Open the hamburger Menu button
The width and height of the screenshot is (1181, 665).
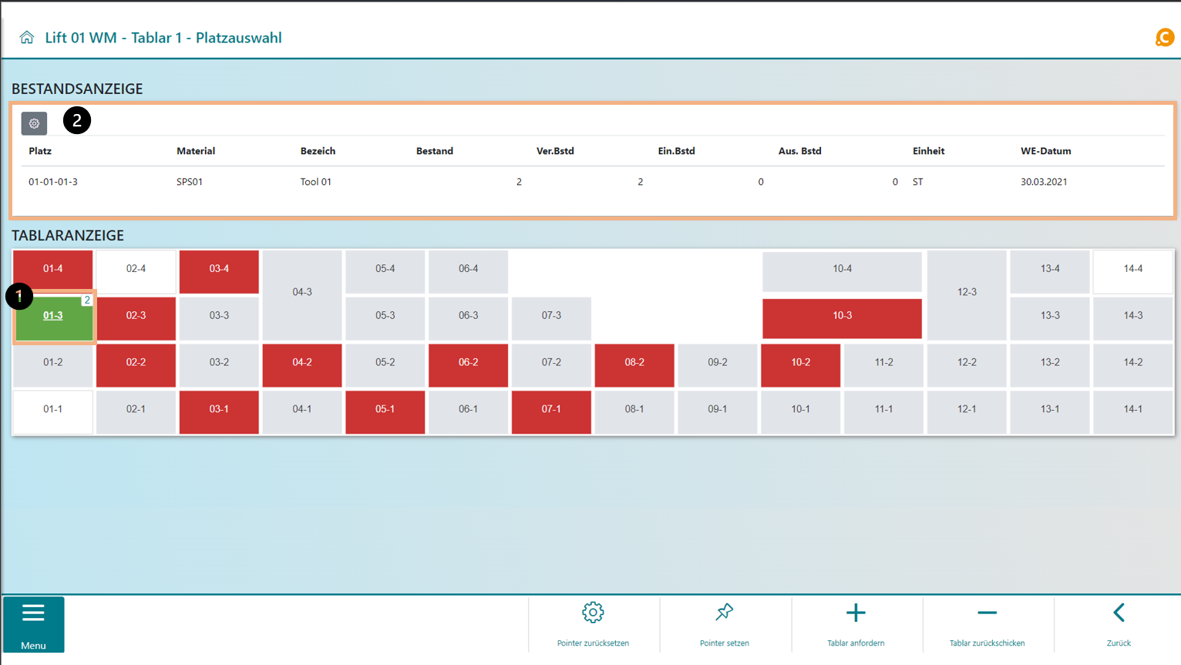(33, 624)
